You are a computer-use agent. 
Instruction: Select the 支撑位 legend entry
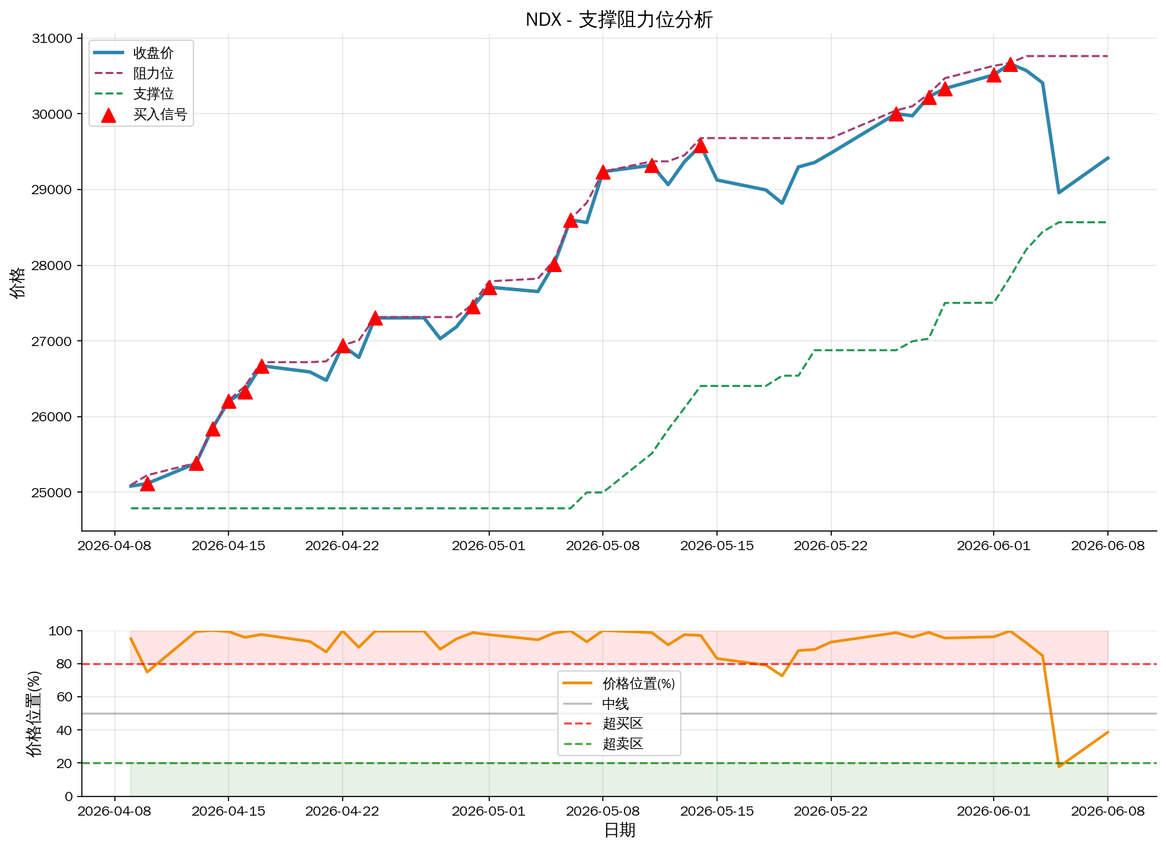click(134, 94)
